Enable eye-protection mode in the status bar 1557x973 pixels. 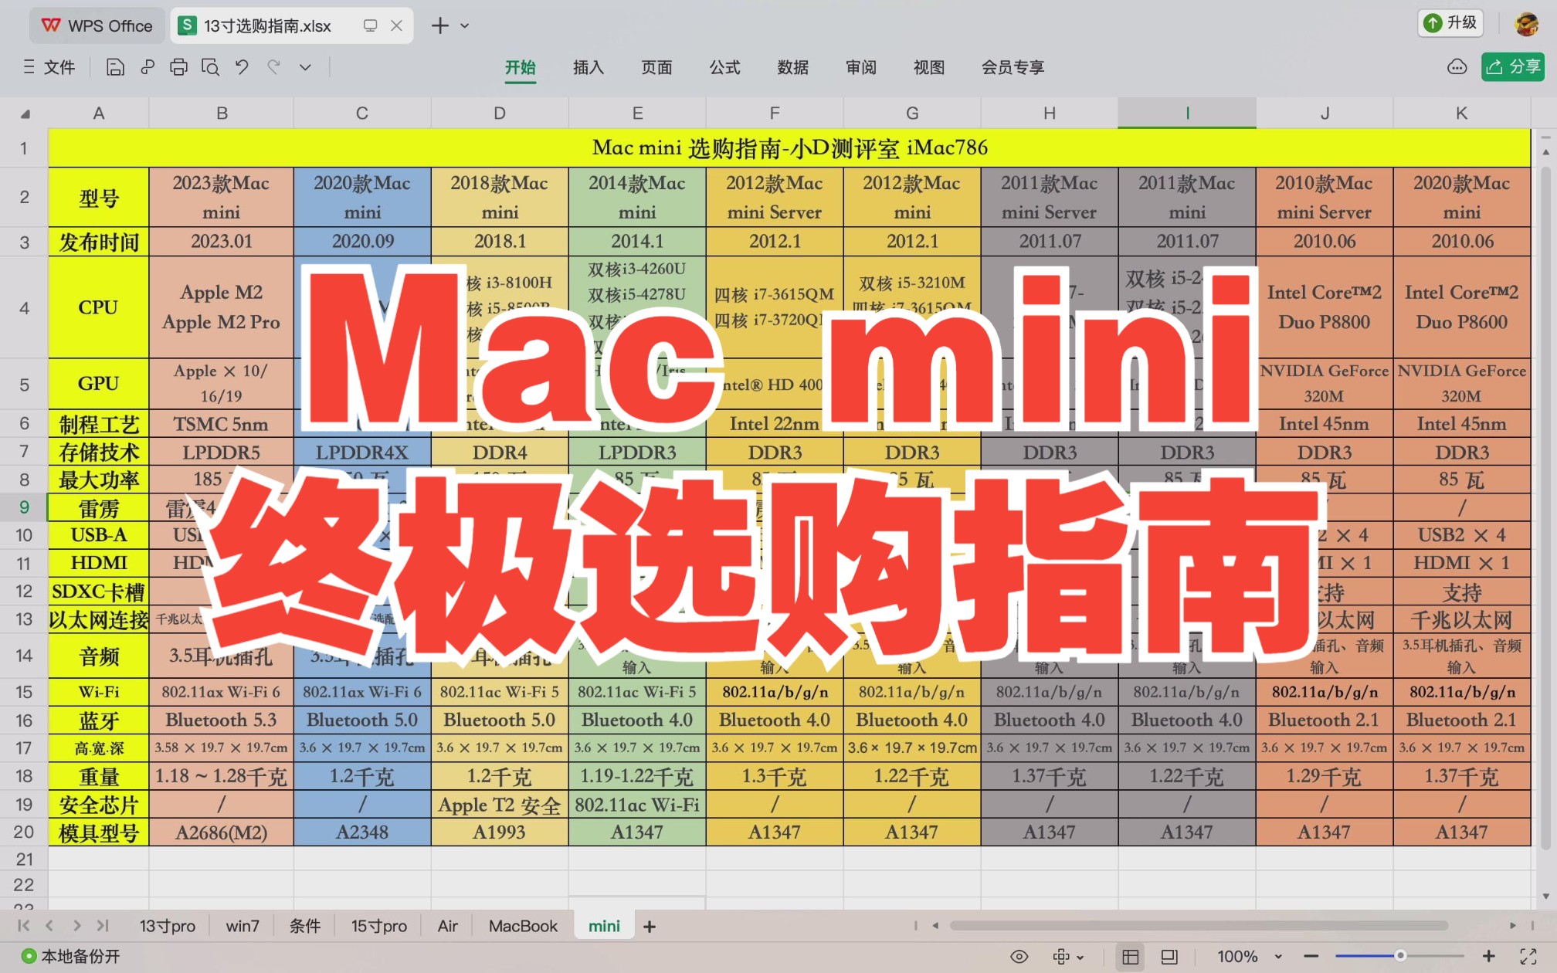(x=1019, y=956)
